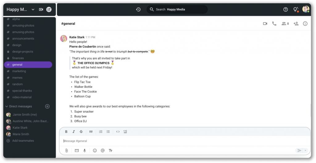
Task: Start an audio call with phone icon
Action: [274, 24]
